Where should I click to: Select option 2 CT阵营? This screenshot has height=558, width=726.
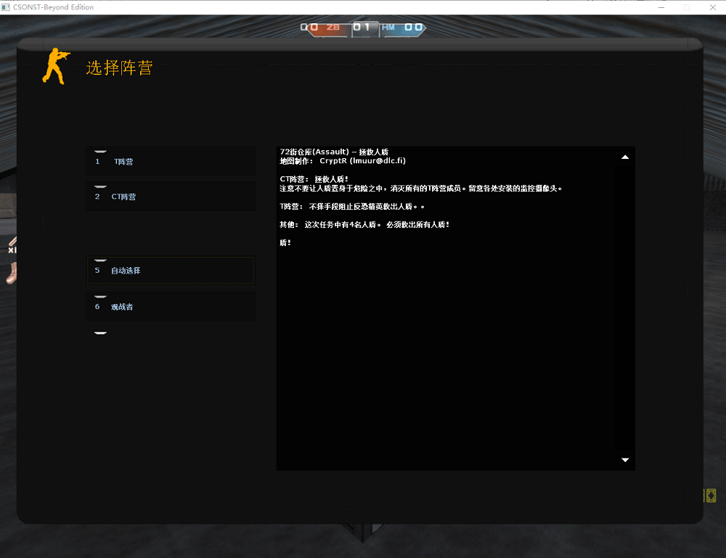click(170, 196)
